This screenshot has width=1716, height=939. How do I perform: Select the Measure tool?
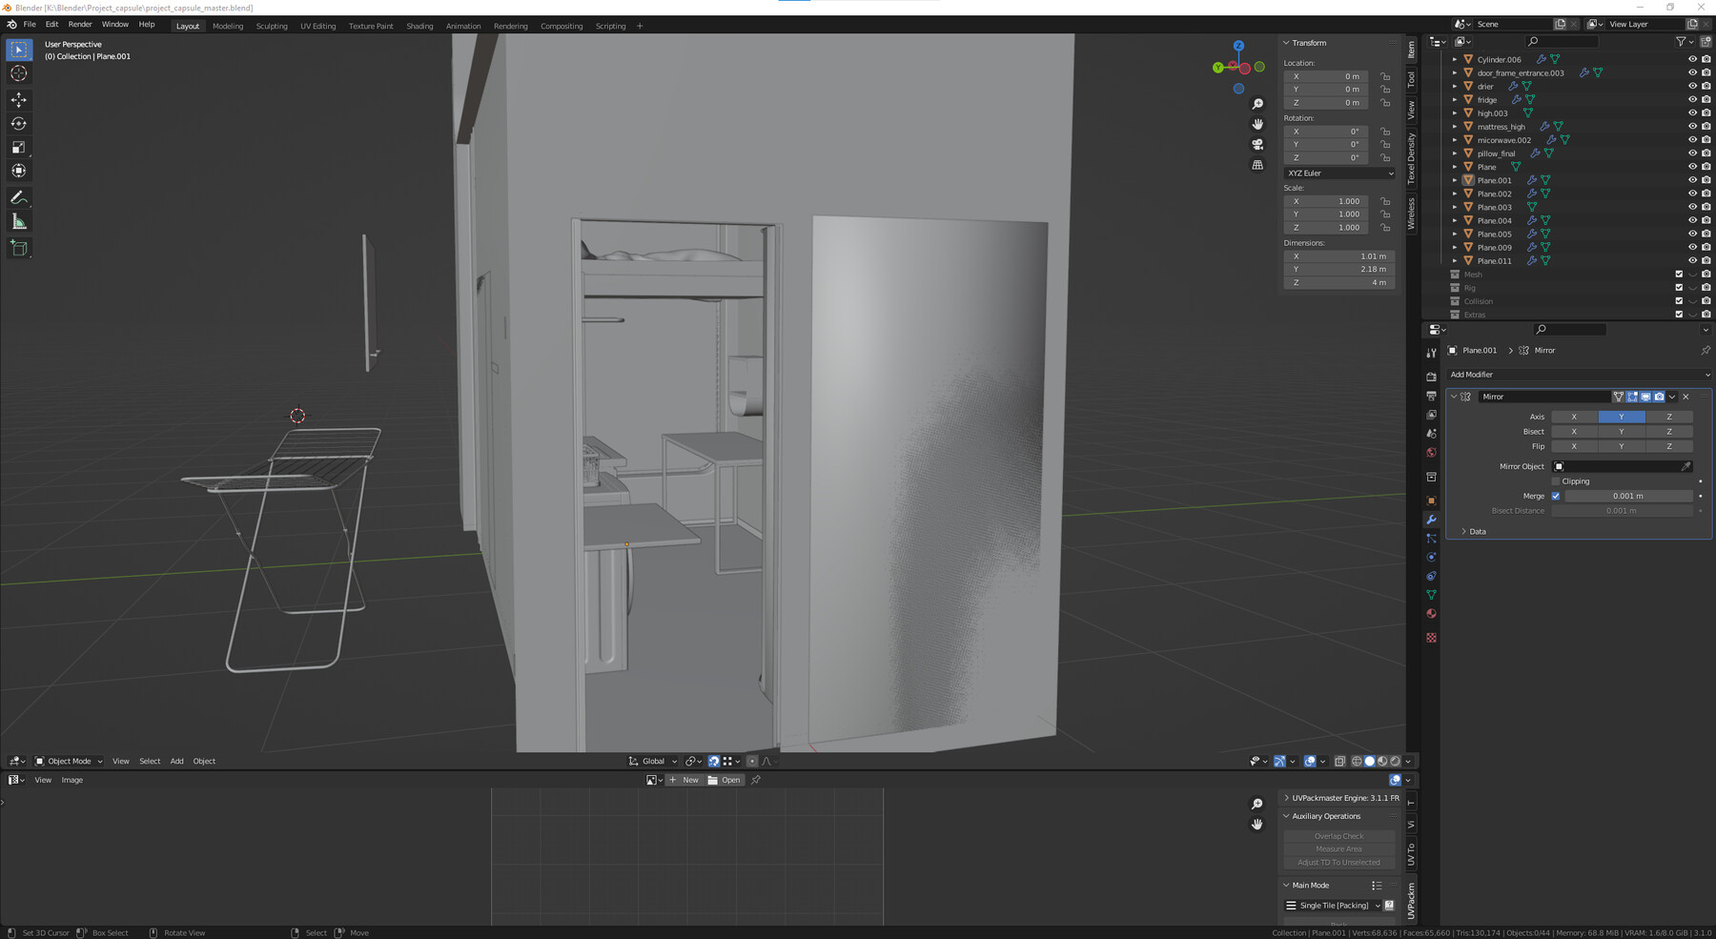19,221
